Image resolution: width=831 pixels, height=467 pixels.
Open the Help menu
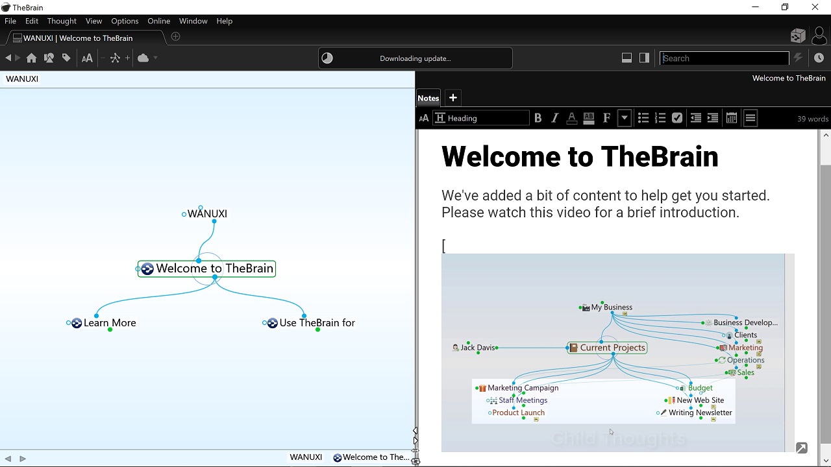pos(224,21)
